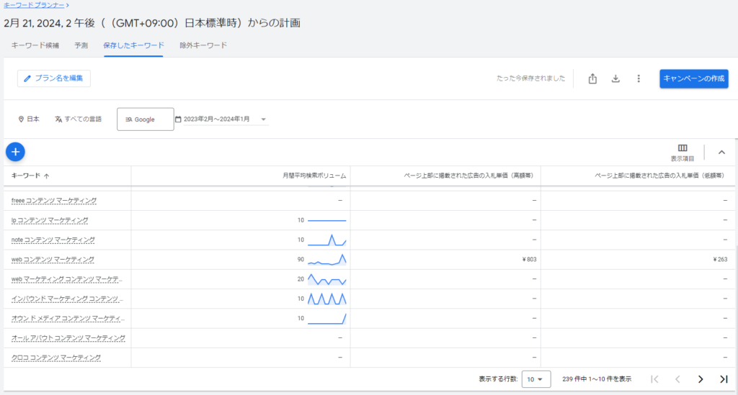Sort by 月間平均検索ボリューム column header

pos(314,176)
